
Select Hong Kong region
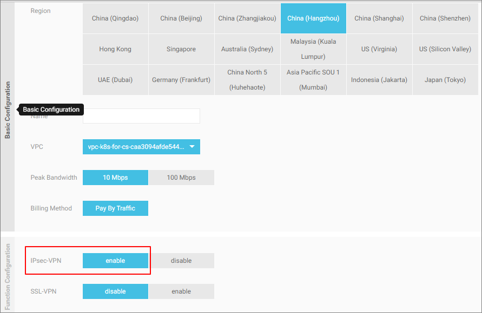pos(115,49)
